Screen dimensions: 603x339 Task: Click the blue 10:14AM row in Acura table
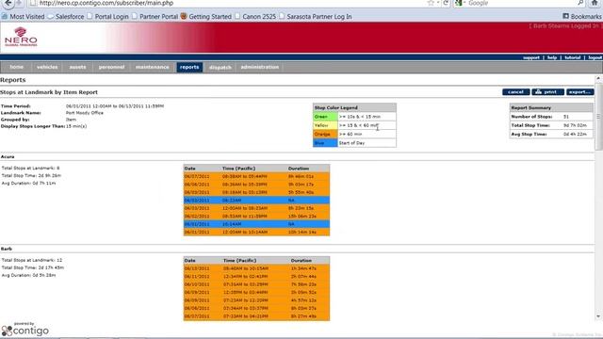coord(256,224)
